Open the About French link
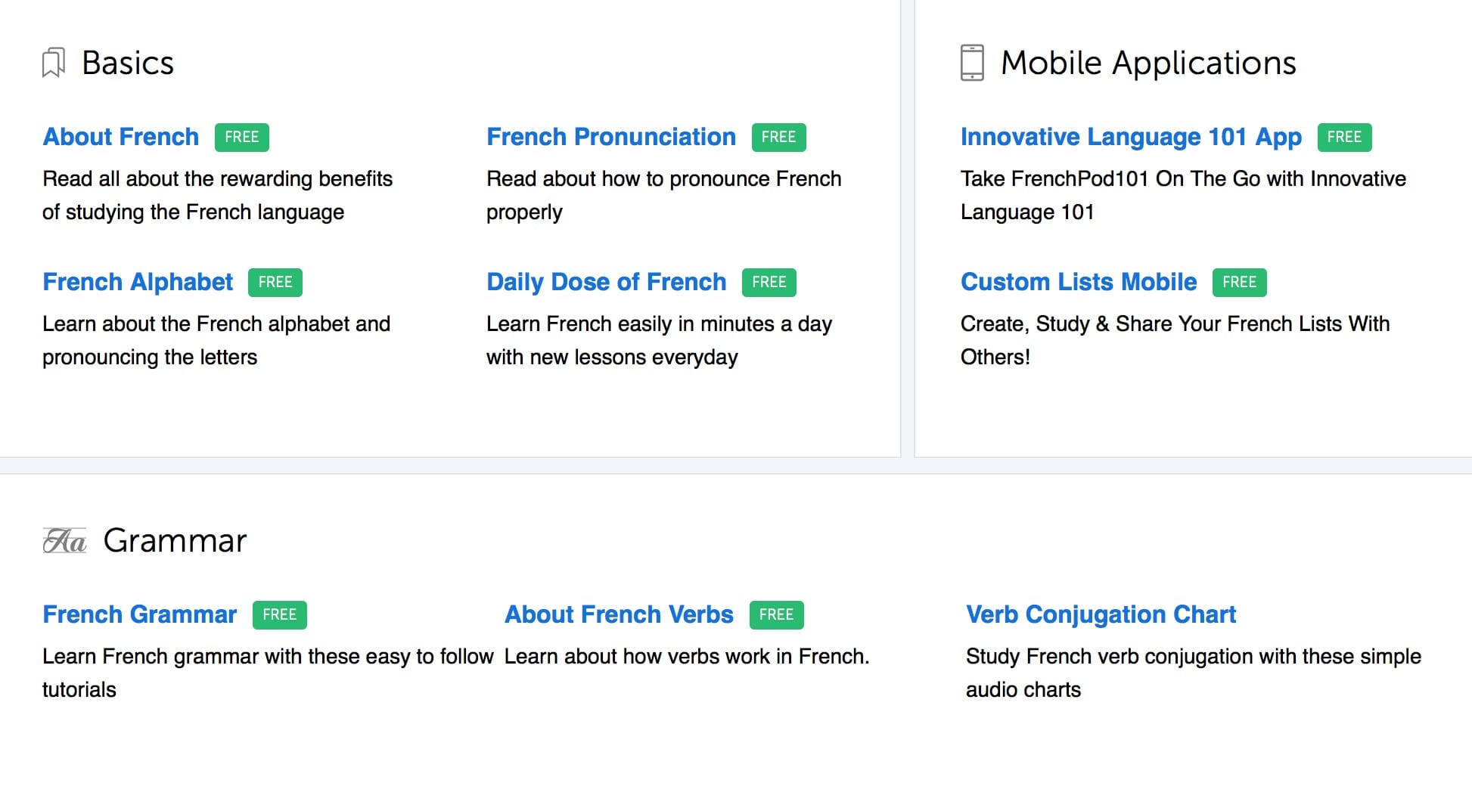This screenshot has height=786, width=1472. [121, 137]
